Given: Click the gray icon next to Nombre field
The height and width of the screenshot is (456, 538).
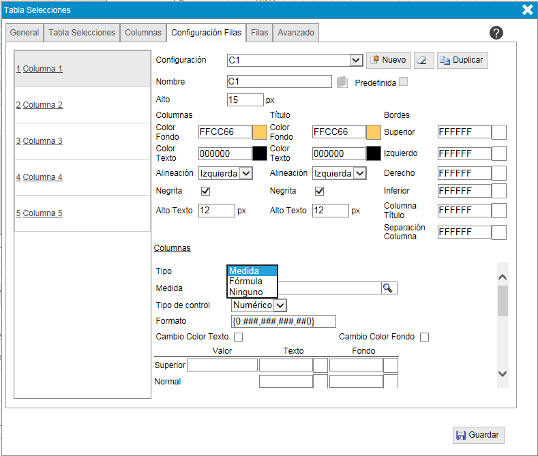Looking at the screenshot, I should coord(342,82).
